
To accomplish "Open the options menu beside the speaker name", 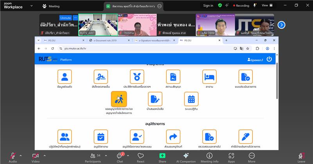I will [x=159, y=6].
